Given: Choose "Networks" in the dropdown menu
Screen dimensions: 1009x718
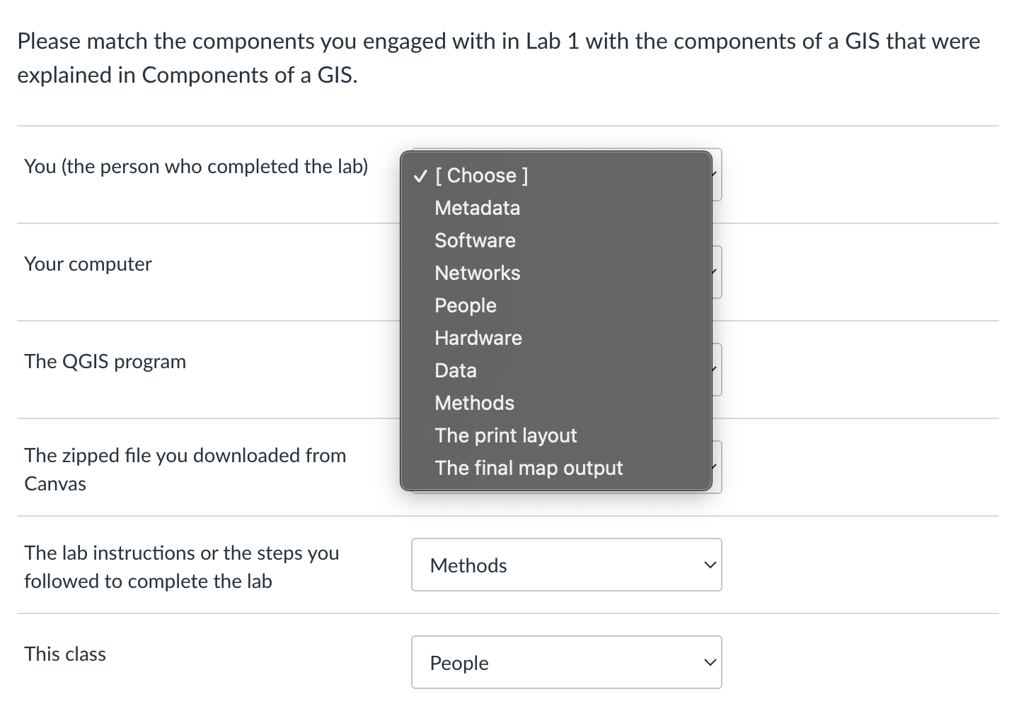Looking at the screenshot, I should click(x=478, y=273).
